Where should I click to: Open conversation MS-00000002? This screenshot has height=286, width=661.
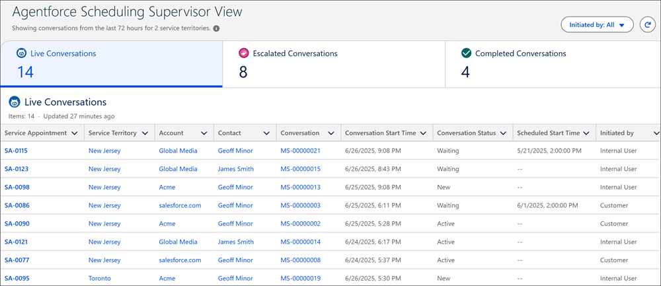tap(301, 224)
